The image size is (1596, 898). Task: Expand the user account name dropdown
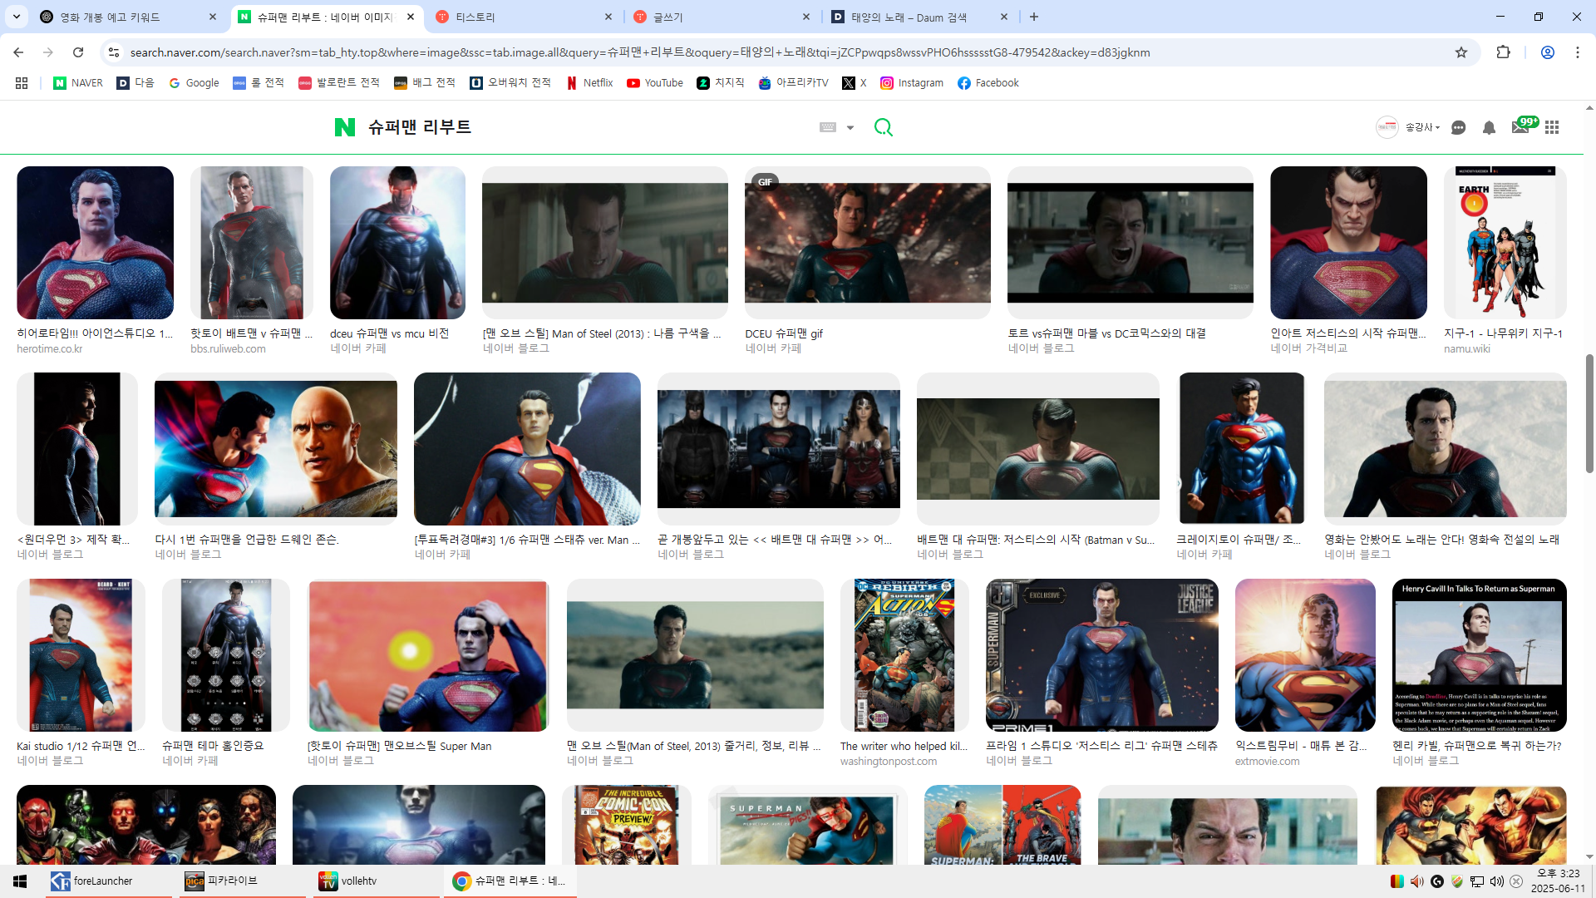1422,127
